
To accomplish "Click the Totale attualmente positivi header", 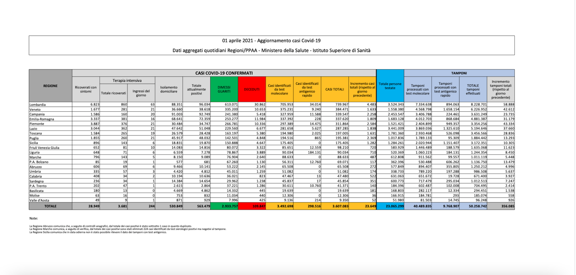I will point(197,89).
